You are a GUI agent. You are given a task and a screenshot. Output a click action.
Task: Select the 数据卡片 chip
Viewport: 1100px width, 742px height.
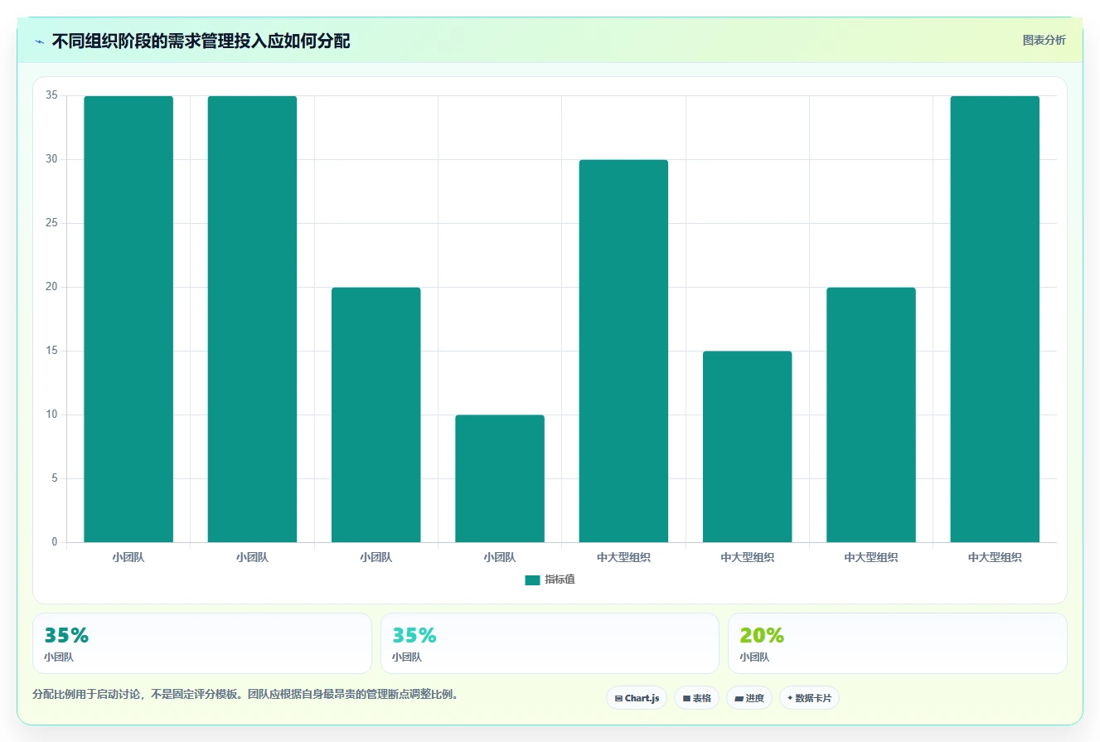[x=809, y=698]
